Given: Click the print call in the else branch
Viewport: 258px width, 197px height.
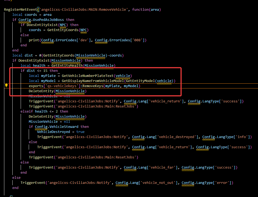Looking at the screenshot, I should (34, 40).
